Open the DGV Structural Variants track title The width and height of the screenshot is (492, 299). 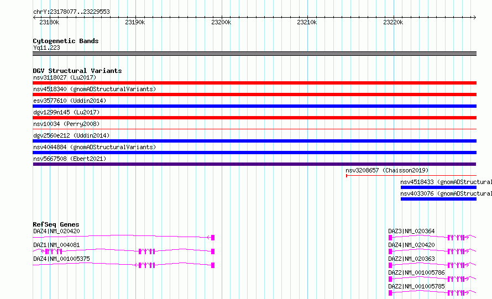[77, 71]
